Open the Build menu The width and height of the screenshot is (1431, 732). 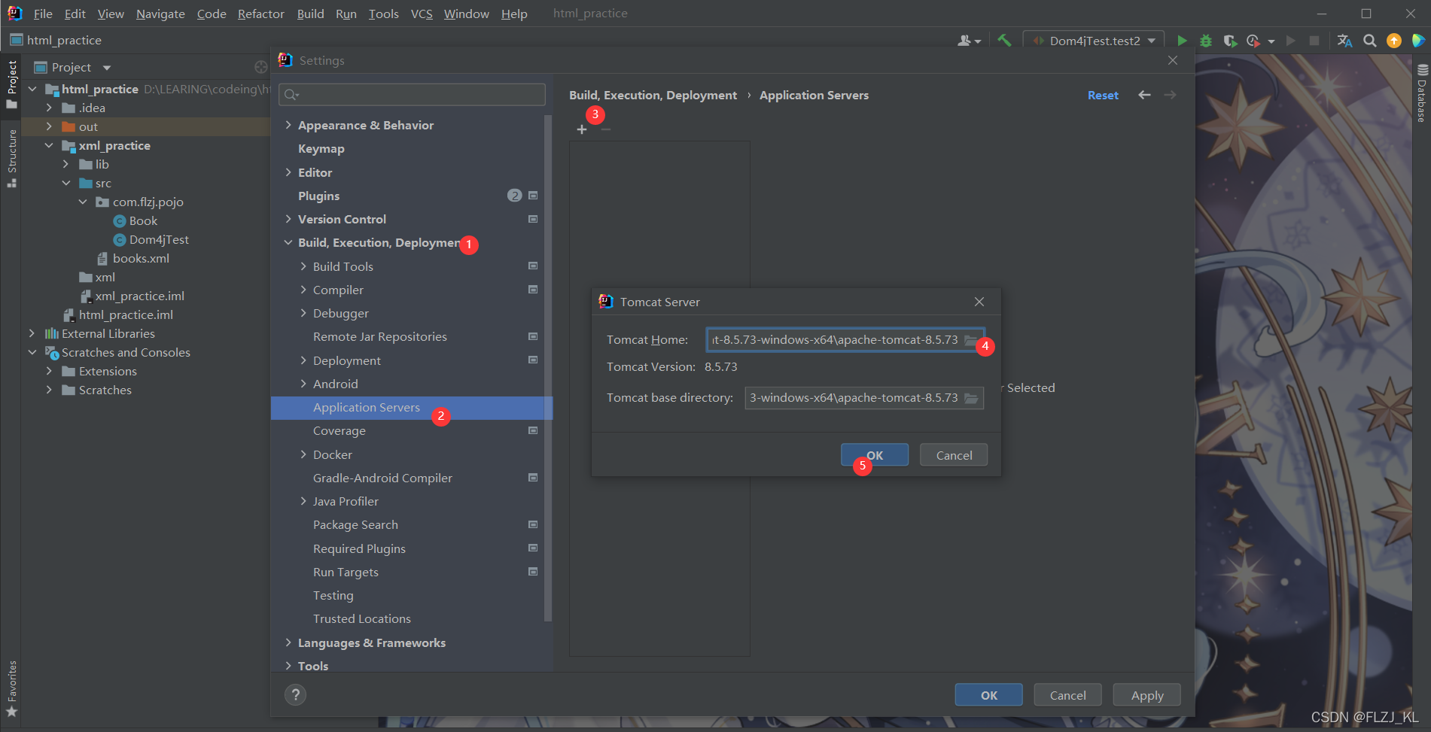[x=310, y=14]
